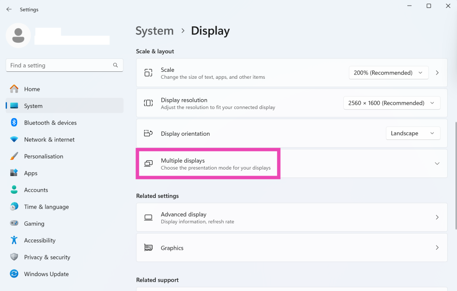
Task: Click the Accessibility figure icon
Action: (14, 240)
